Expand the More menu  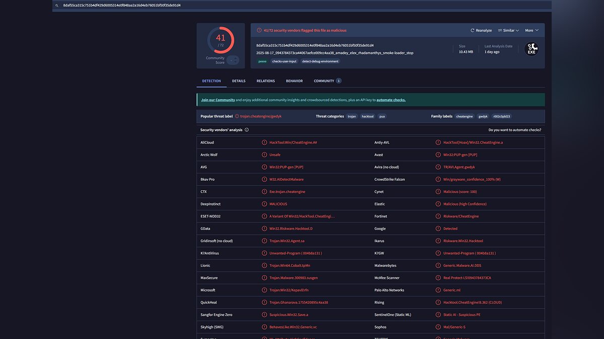(x=532, y=31)
